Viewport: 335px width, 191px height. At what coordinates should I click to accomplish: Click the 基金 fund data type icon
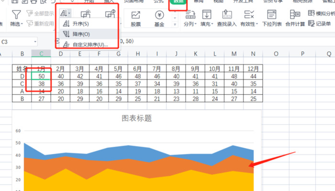pyautogui.click(x=159, y=15)
